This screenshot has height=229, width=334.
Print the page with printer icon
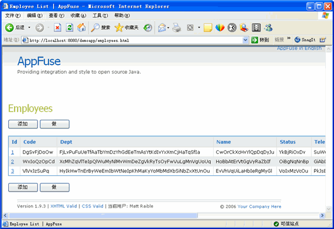(176, 27)
